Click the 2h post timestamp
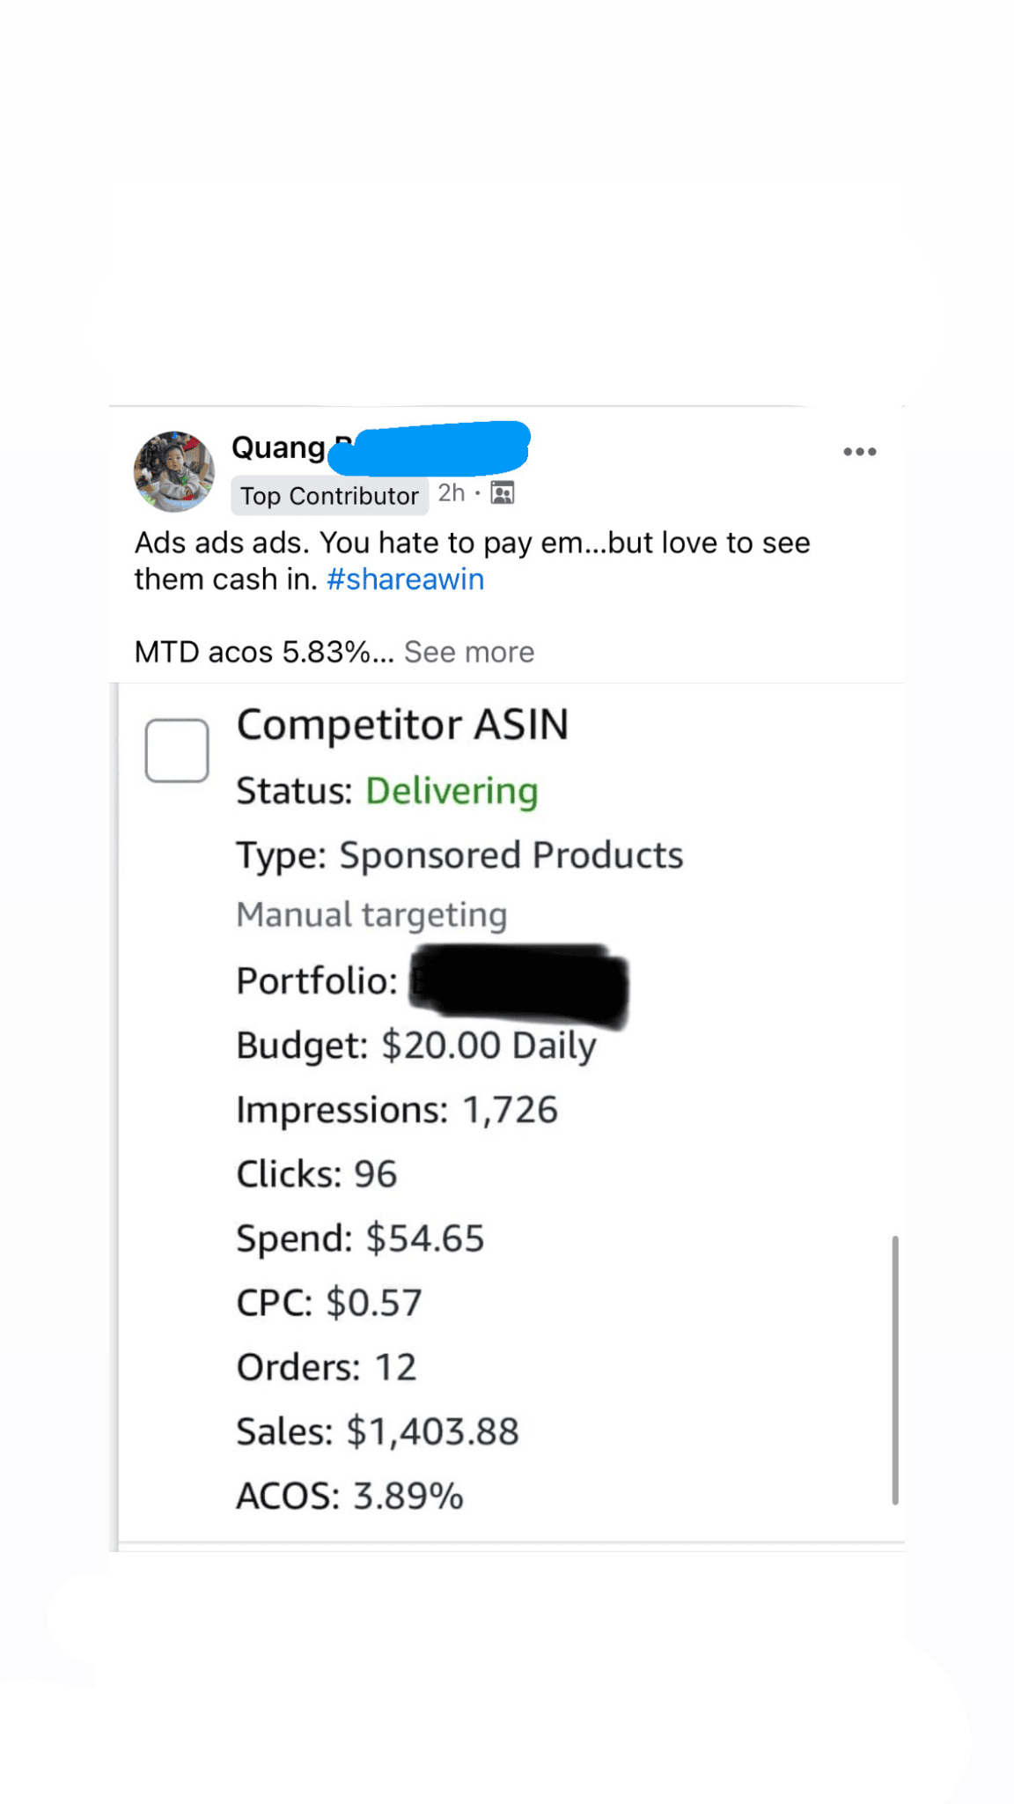 [x=451, y=493]
